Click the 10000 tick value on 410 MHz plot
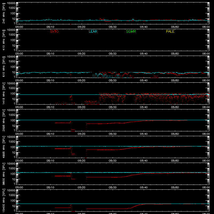 coord(11,30)
